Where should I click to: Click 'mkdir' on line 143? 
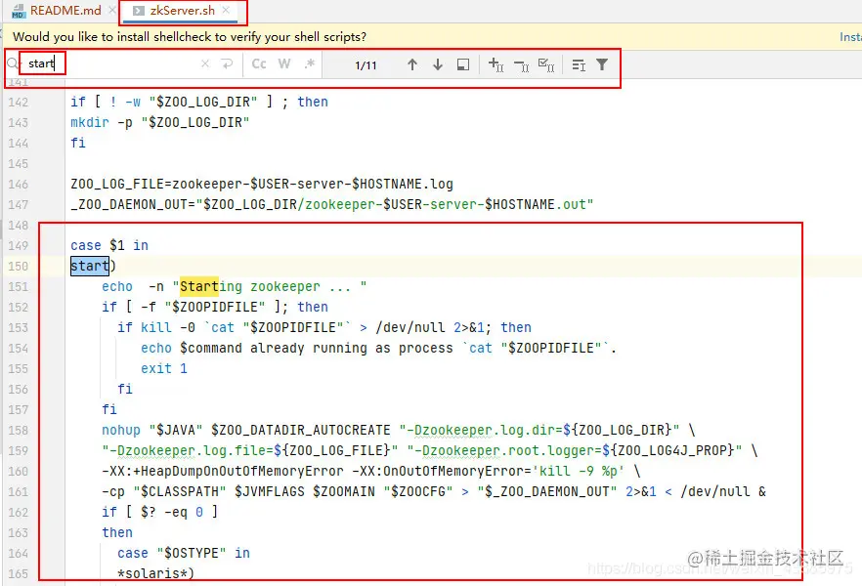[x=90, y=122]
